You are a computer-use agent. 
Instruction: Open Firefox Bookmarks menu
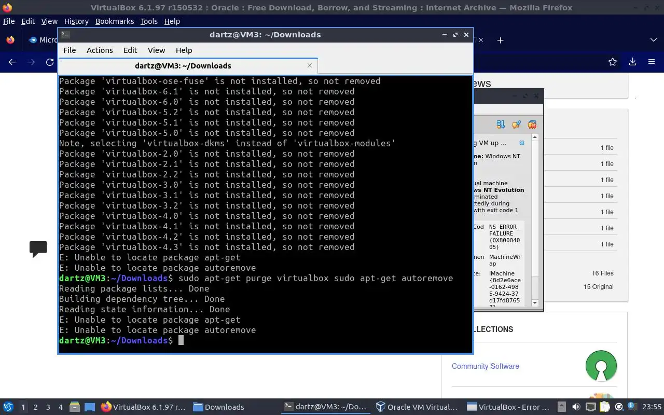coord(115,21)
